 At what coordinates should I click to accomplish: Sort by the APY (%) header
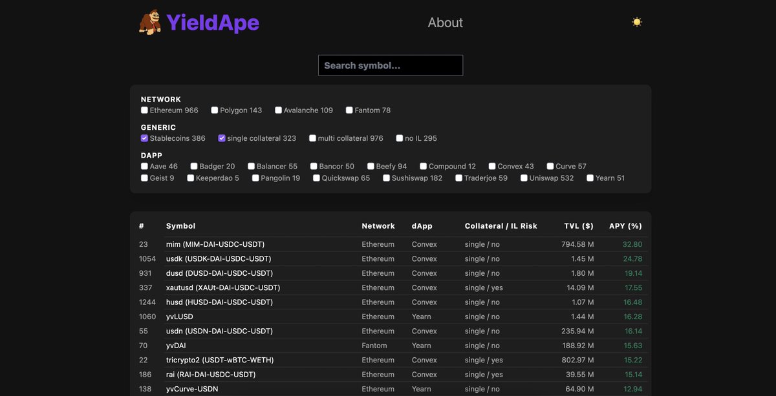626,226
